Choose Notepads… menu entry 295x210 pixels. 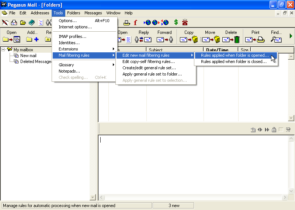pyautogui.click(x=84, y=71)
